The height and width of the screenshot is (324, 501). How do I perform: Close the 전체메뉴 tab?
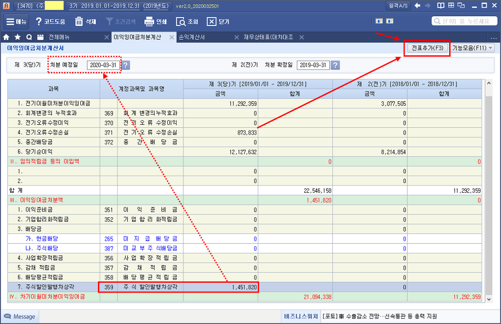(107, 37)
